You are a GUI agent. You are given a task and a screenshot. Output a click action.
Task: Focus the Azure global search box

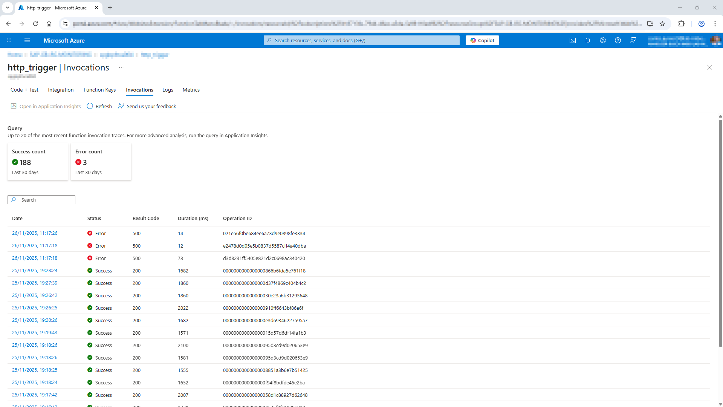pos(362,40)
